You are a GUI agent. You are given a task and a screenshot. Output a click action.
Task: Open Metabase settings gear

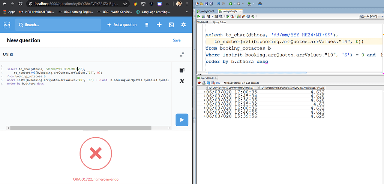[183, 25]
